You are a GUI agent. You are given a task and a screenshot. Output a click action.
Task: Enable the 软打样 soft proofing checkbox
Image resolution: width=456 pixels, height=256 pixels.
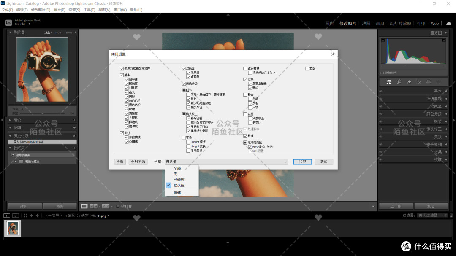point(118,206)
